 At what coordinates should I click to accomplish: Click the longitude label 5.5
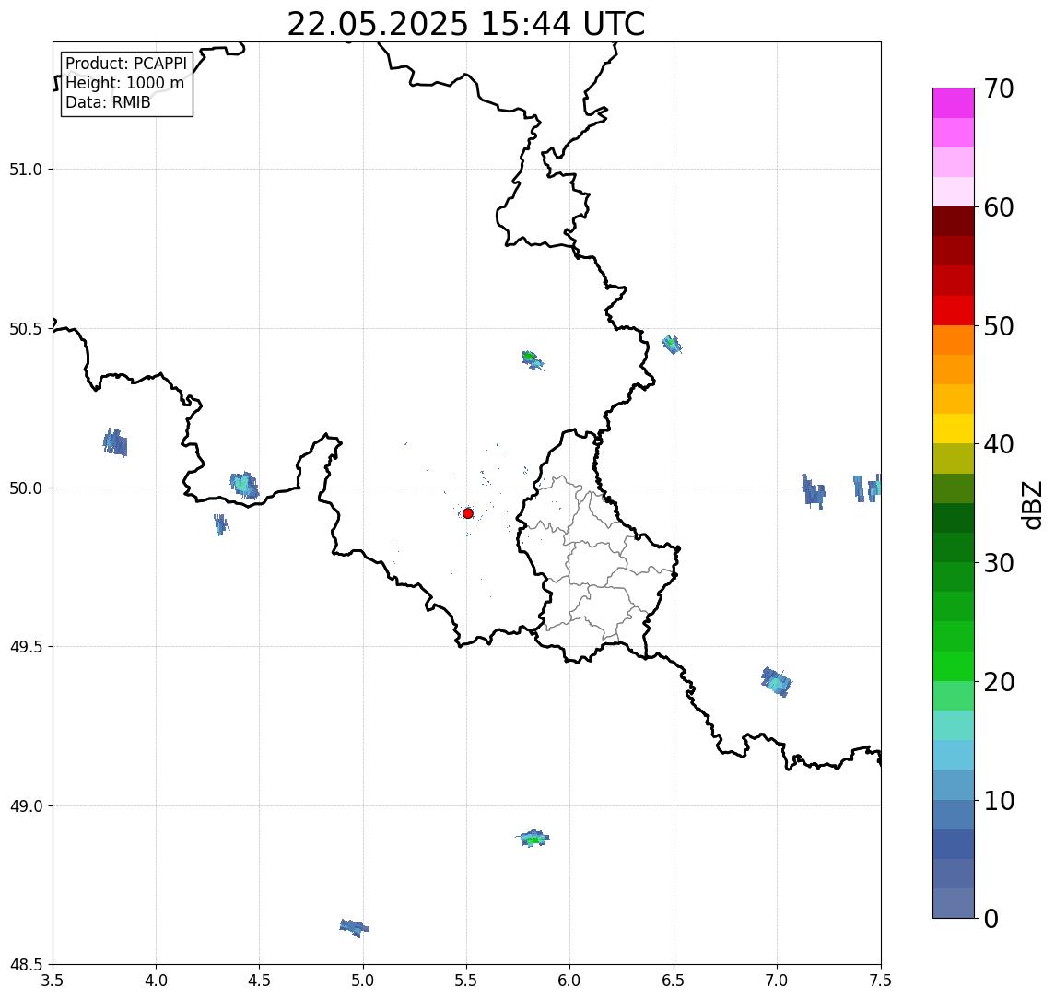coord(466,981)
